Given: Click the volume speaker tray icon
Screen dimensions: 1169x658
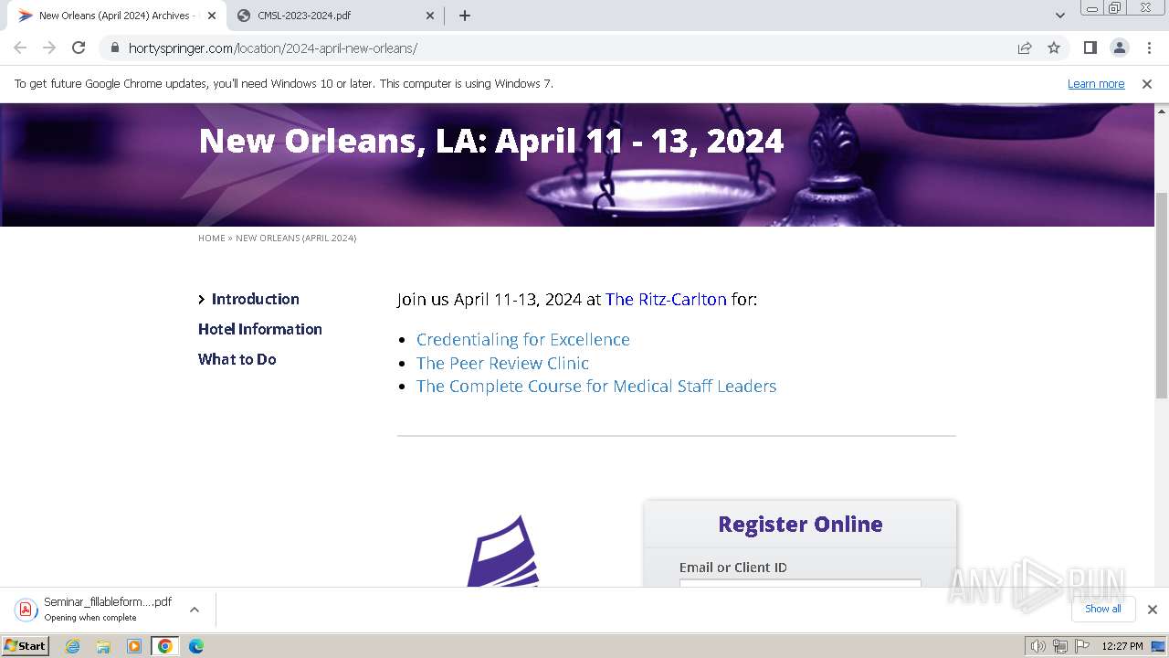Looking at the screenshot, I should click(x=1038, y=646).
